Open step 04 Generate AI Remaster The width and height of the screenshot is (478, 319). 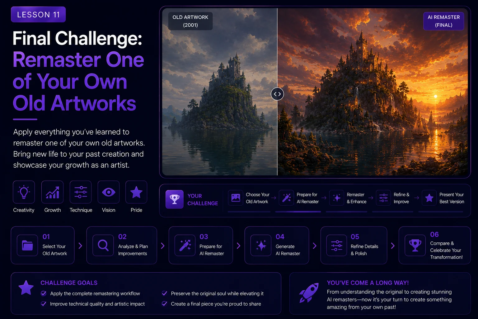(277, 245)
